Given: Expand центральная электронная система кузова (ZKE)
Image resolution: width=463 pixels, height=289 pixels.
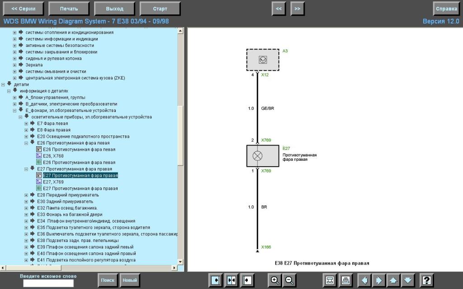Looking at the screenshot, I should pyautogui.click(x=14, y=78).
